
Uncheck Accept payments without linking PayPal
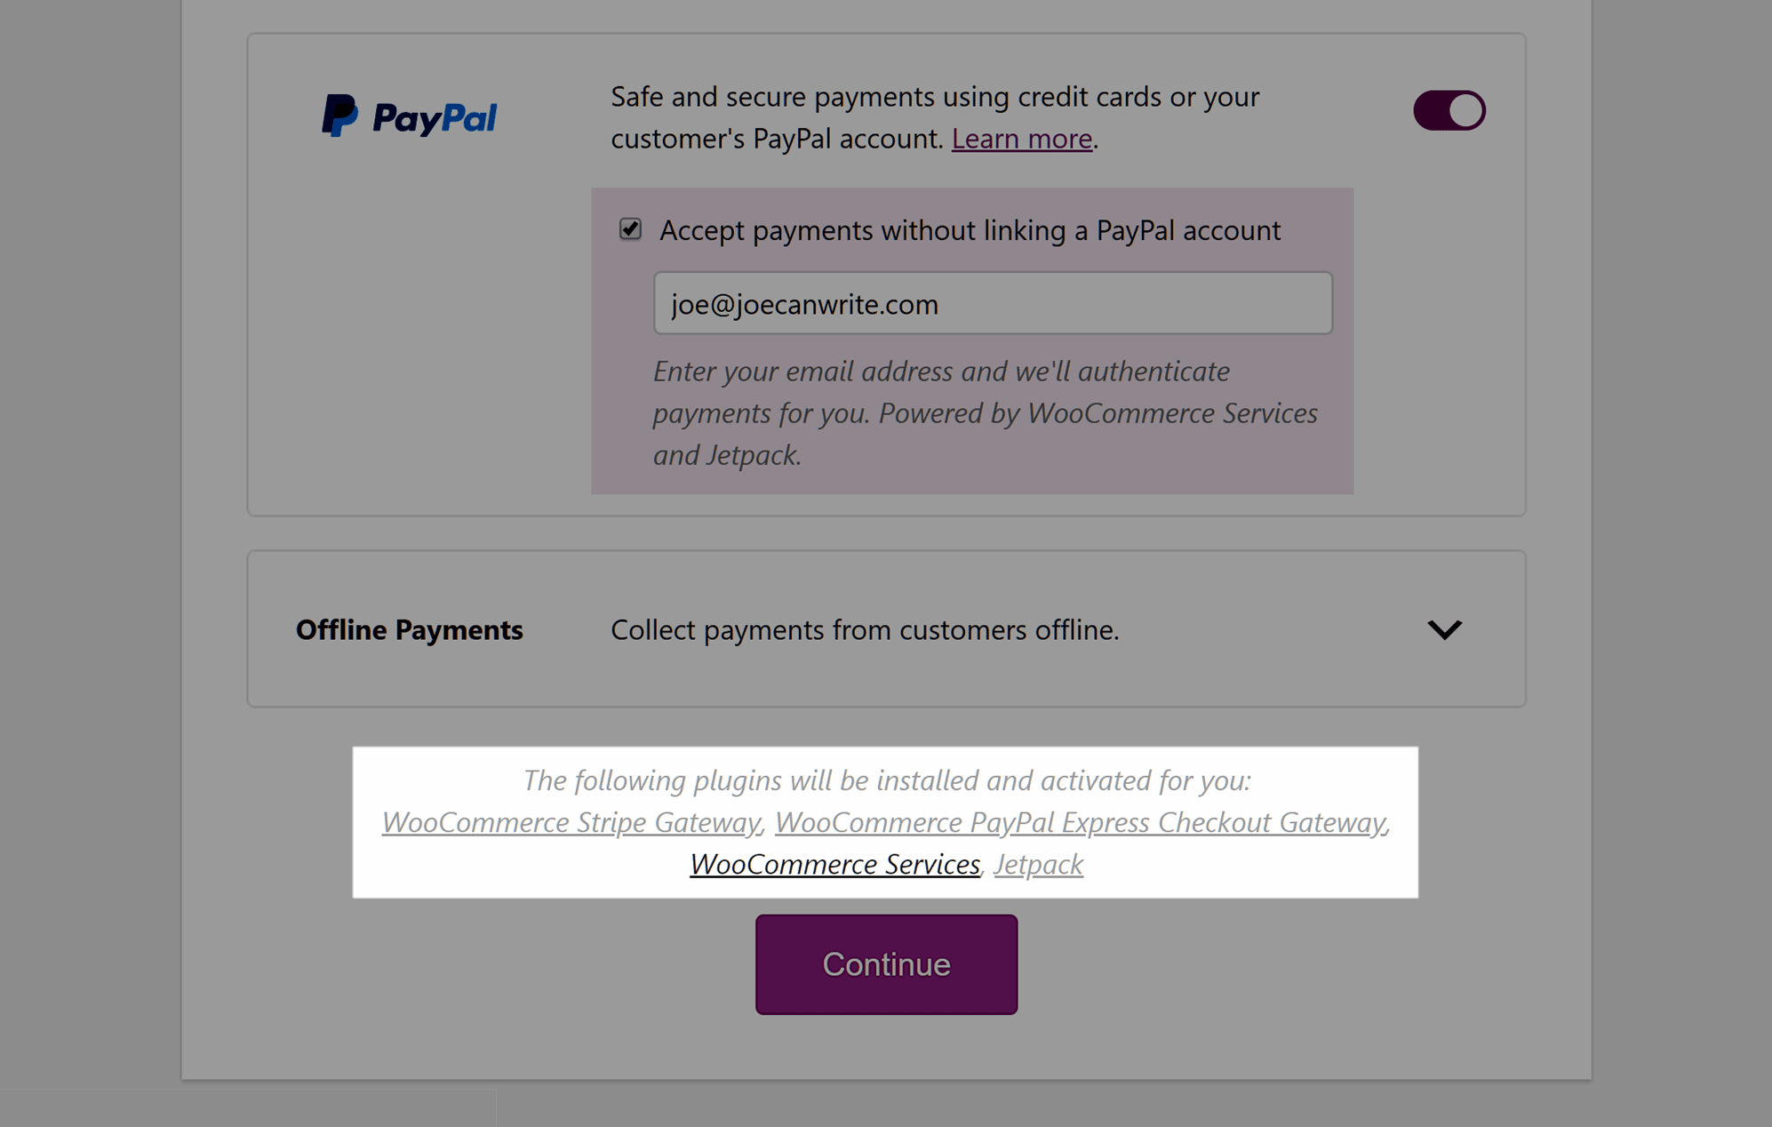click(630, 229)
